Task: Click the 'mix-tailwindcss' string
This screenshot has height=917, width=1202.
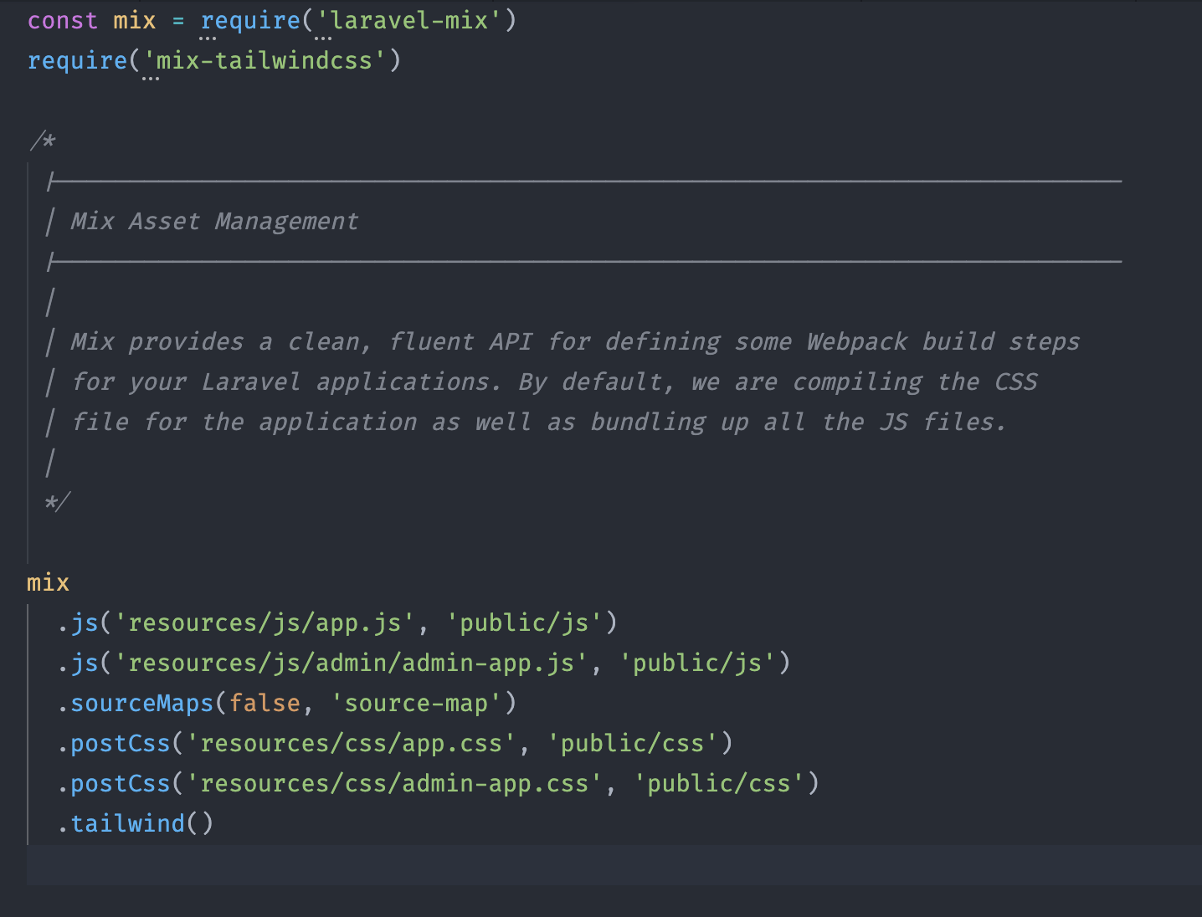Action: pos(265,60)
